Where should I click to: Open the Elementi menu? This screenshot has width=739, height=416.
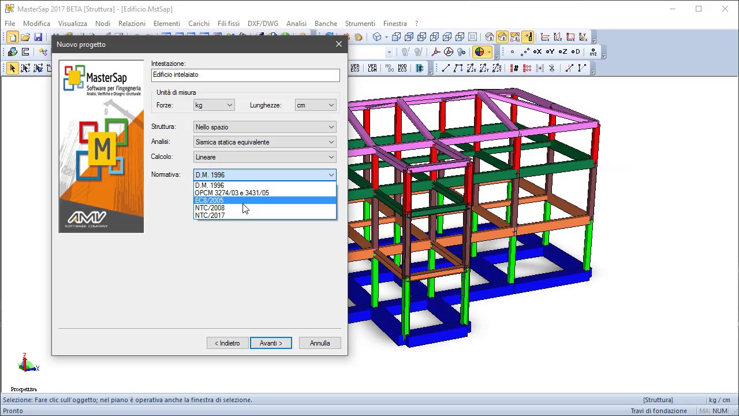[167, 24]
